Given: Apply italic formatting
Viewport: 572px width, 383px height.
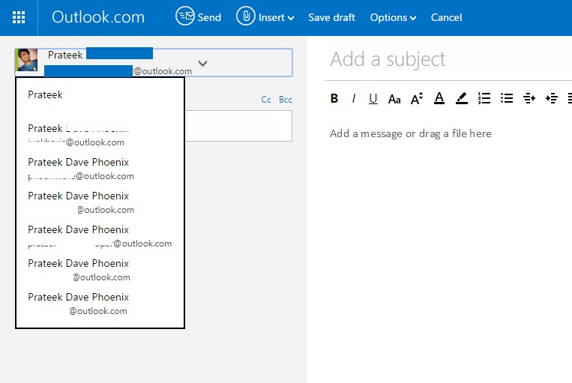Looking at the screenshot, I should click(x=354, y=98).
